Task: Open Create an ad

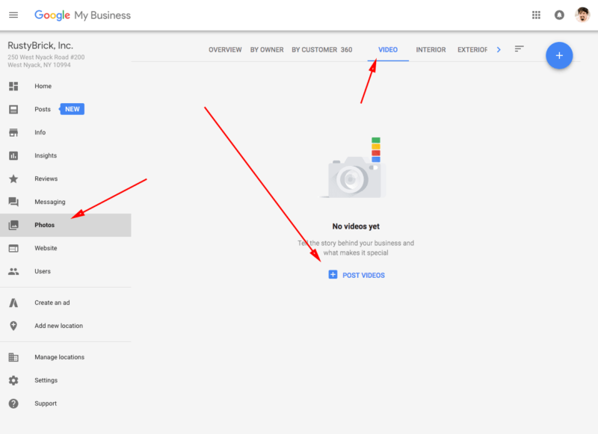Action: [x=52, y=303]
